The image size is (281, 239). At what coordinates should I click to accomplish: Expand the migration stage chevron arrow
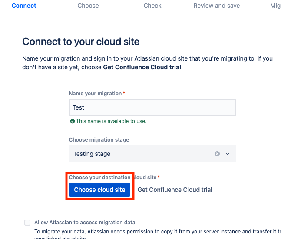(x=228, y=154)
